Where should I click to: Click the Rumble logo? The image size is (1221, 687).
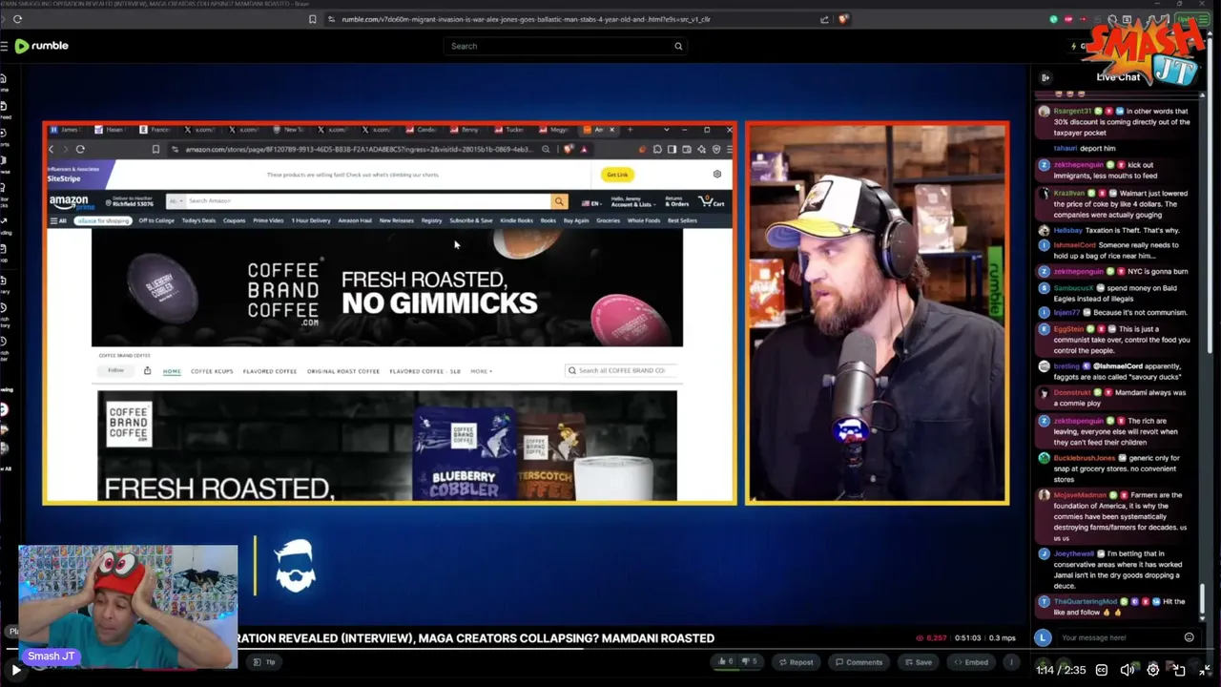pos(40,46)
